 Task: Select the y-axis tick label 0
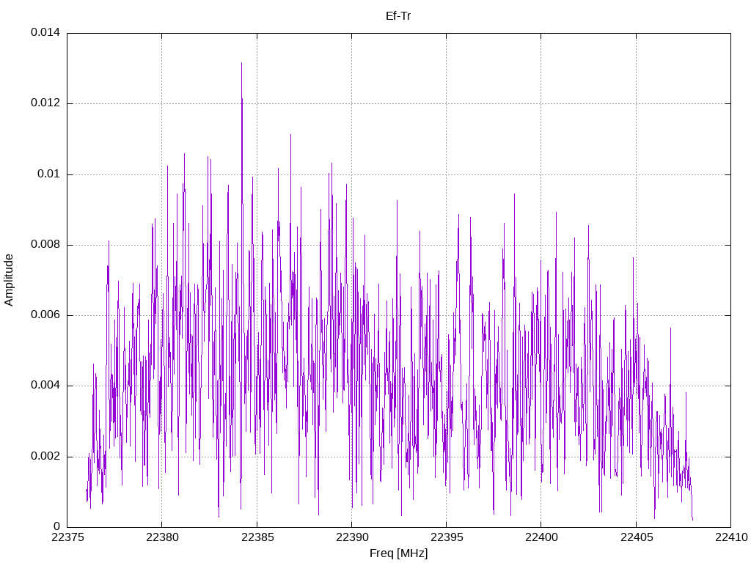point(57,526)
